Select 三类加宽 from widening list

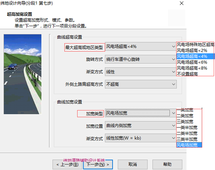click(185, 122)
